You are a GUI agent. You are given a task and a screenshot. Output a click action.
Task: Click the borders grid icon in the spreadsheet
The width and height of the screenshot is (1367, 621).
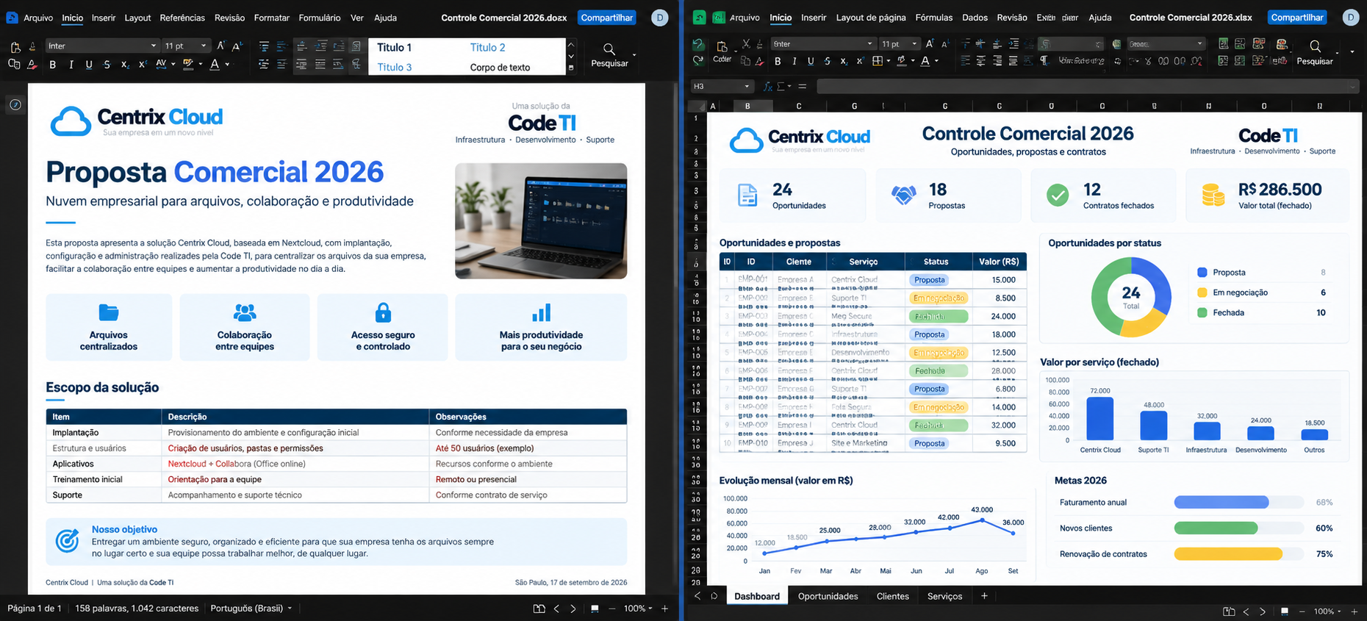pos(877,61)
